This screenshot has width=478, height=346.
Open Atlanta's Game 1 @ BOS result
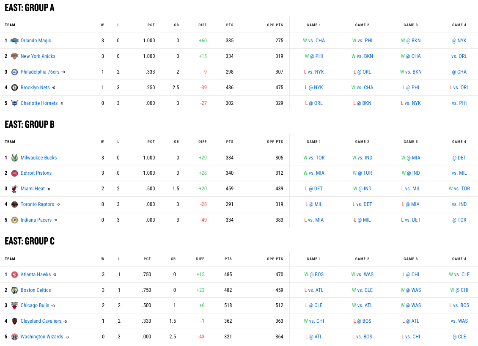coord(314,275)
